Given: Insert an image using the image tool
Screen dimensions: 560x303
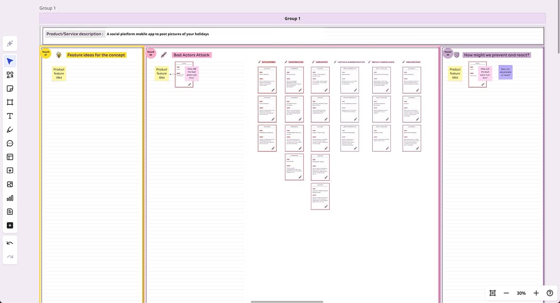Looking at the screenshot, I should click(x=10, y=184).
